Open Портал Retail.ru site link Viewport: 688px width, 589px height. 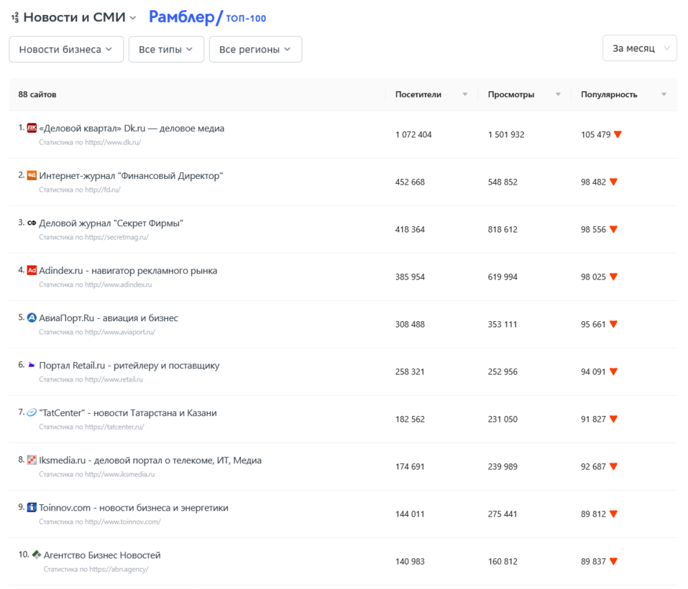tap(129, 366)
